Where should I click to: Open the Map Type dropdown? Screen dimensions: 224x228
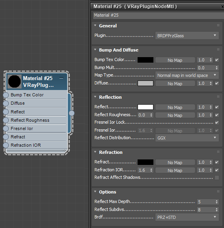click(187, 75)
